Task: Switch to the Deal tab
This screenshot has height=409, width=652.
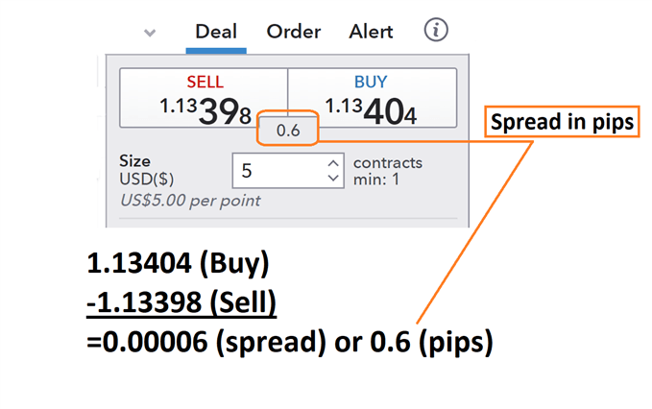Action: (216, 32)
